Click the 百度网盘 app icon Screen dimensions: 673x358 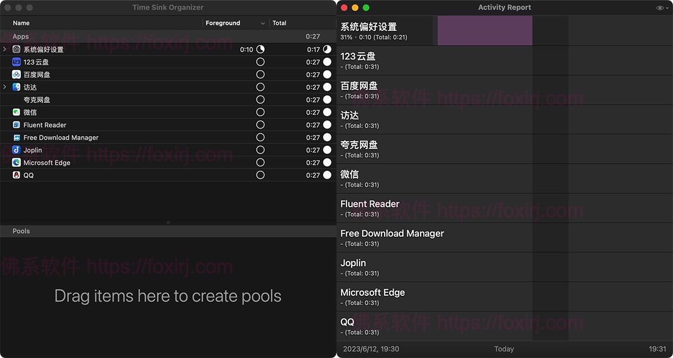(16, 75)
